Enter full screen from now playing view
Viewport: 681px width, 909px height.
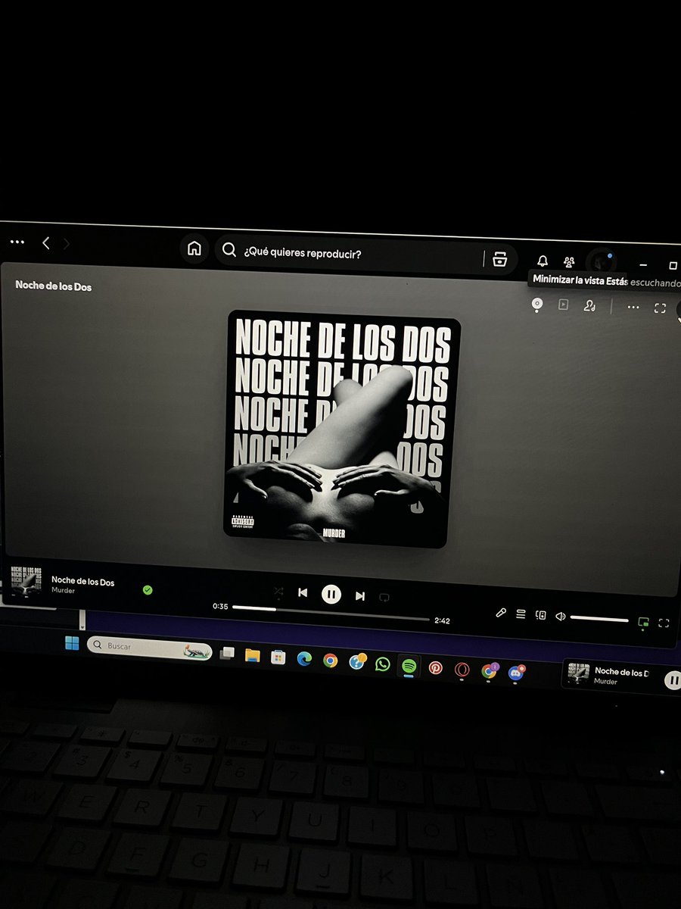660,308
